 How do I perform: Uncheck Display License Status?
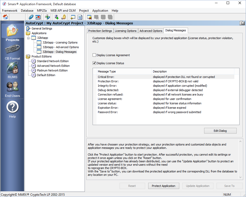[x=94, y=63]
